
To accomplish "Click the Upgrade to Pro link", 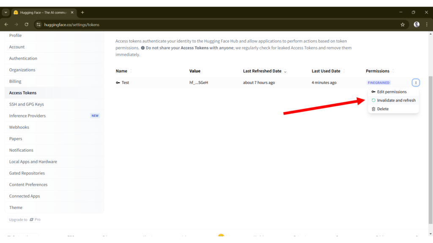I will point(25,219).
